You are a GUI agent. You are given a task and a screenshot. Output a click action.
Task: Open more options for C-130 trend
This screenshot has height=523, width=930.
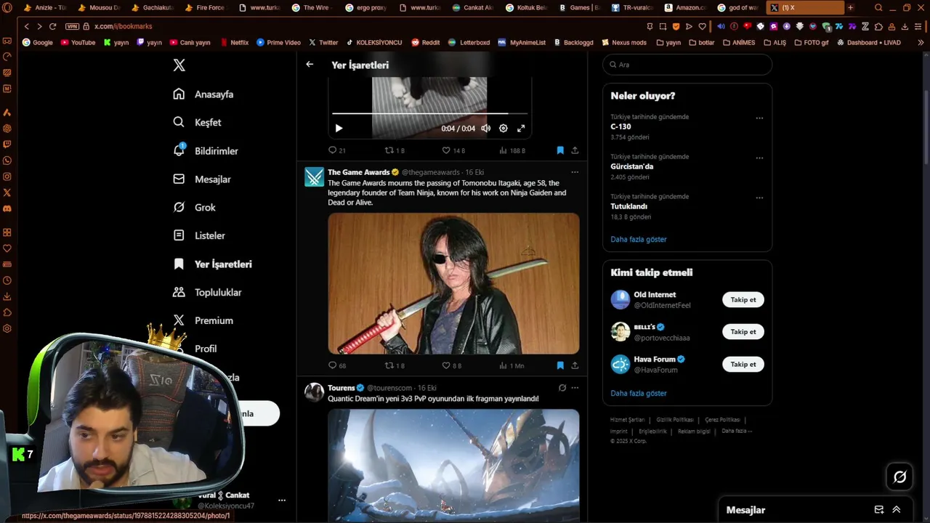(x=759, y=118)
